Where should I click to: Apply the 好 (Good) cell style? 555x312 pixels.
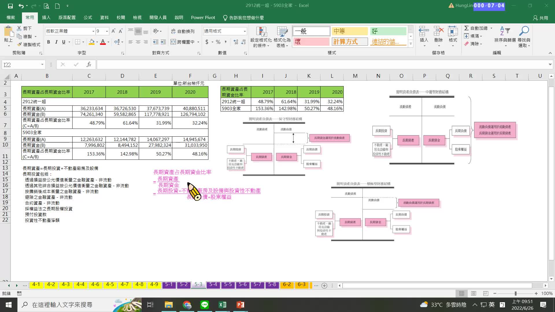tap(389, 31)
